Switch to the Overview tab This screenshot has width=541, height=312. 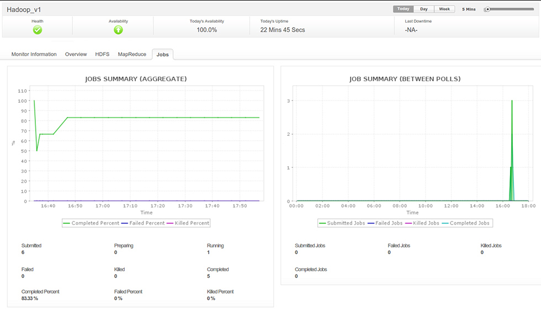pos(76,54)
